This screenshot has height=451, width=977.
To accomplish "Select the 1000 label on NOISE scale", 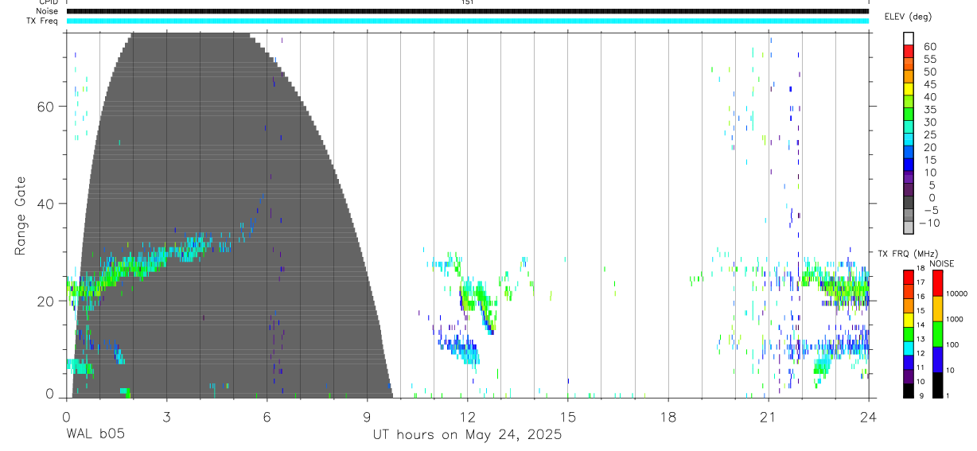I will coord(953,319).
